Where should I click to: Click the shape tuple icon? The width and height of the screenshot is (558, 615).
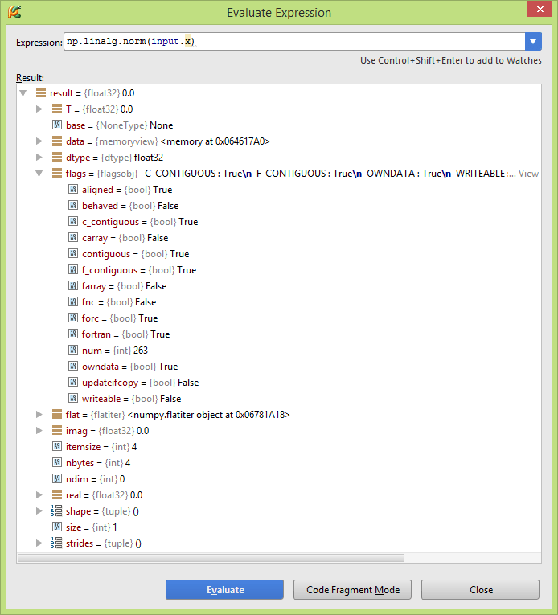click(x=57, y=510)
